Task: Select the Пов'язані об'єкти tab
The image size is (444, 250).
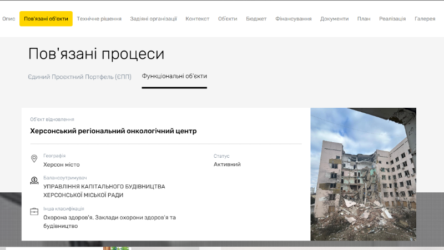Action: pos(46,19)
